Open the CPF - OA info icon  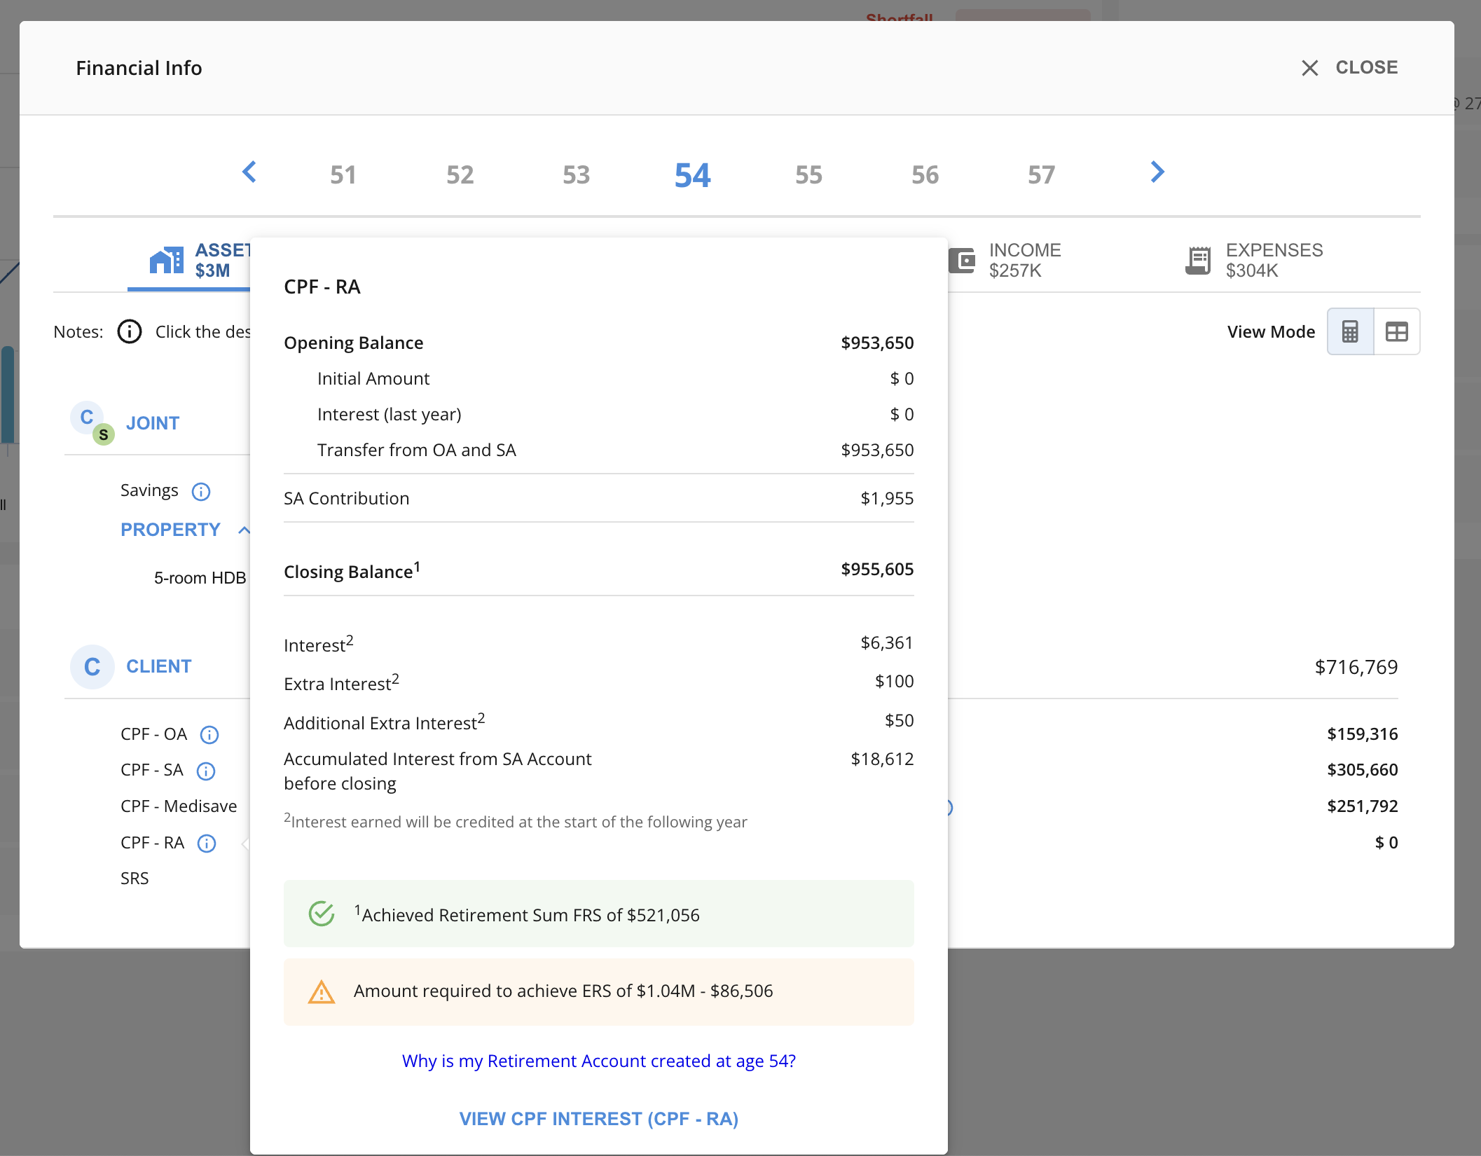coord(209,735)
